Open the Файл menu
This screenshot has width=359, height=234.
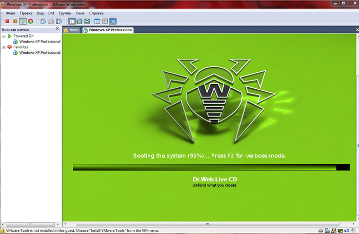coord(11,13)
